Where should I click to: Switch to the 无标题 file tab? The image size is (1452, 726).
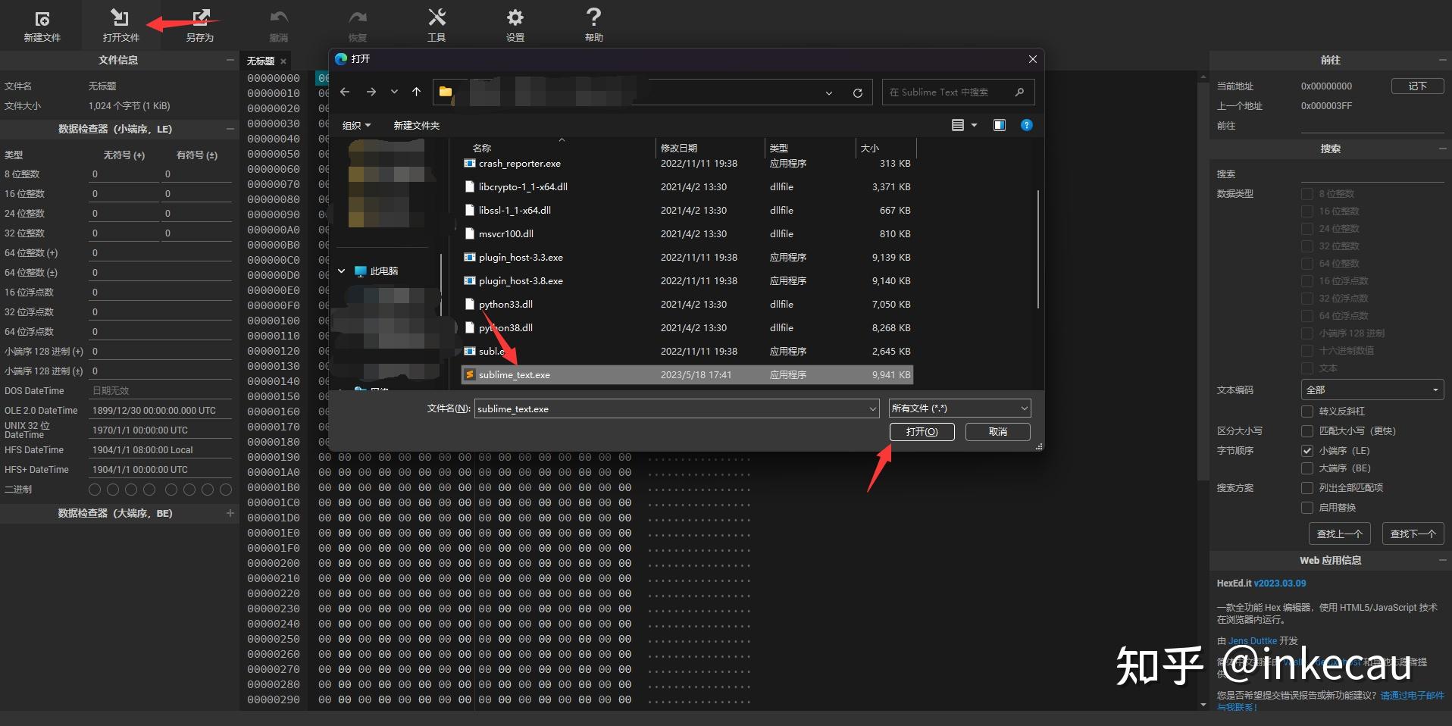(261, 61)
